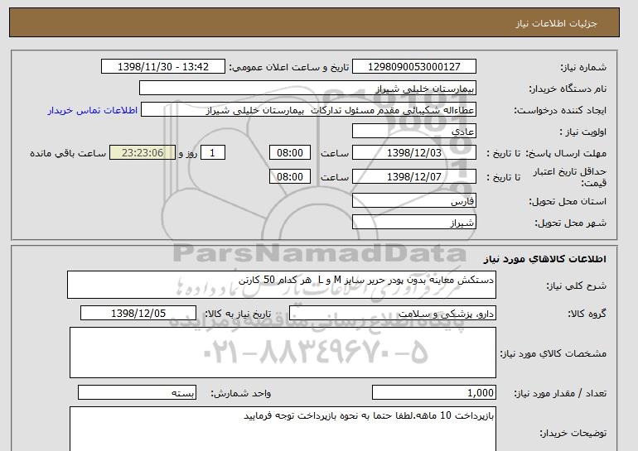
Task: Click the شرح کلی نیاز label
Action: [577, 285]
